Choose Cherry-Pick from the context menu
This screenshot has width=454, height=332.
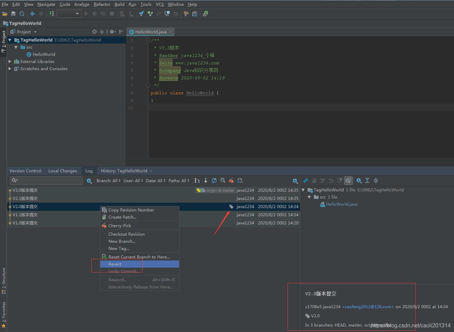click(x=140, y=226)
